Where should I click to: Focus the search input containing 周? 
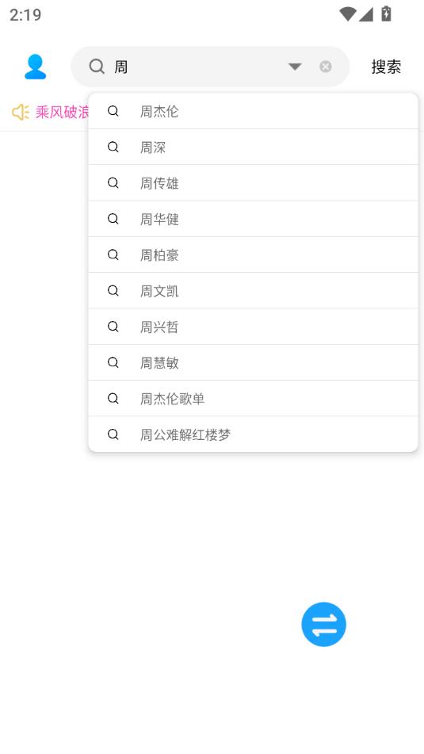tap(197, 67)
